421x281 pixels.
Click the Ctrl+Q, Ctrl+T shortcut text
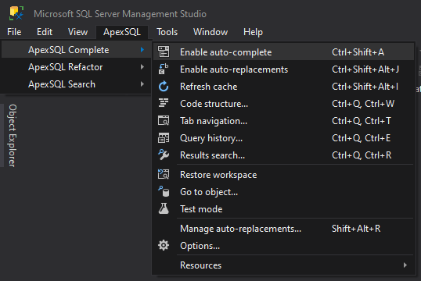(x=362, y=120)
